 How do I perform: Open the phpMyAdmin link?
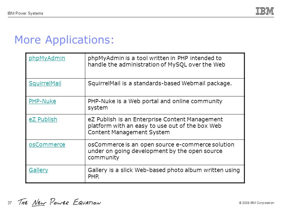point(47,58)
